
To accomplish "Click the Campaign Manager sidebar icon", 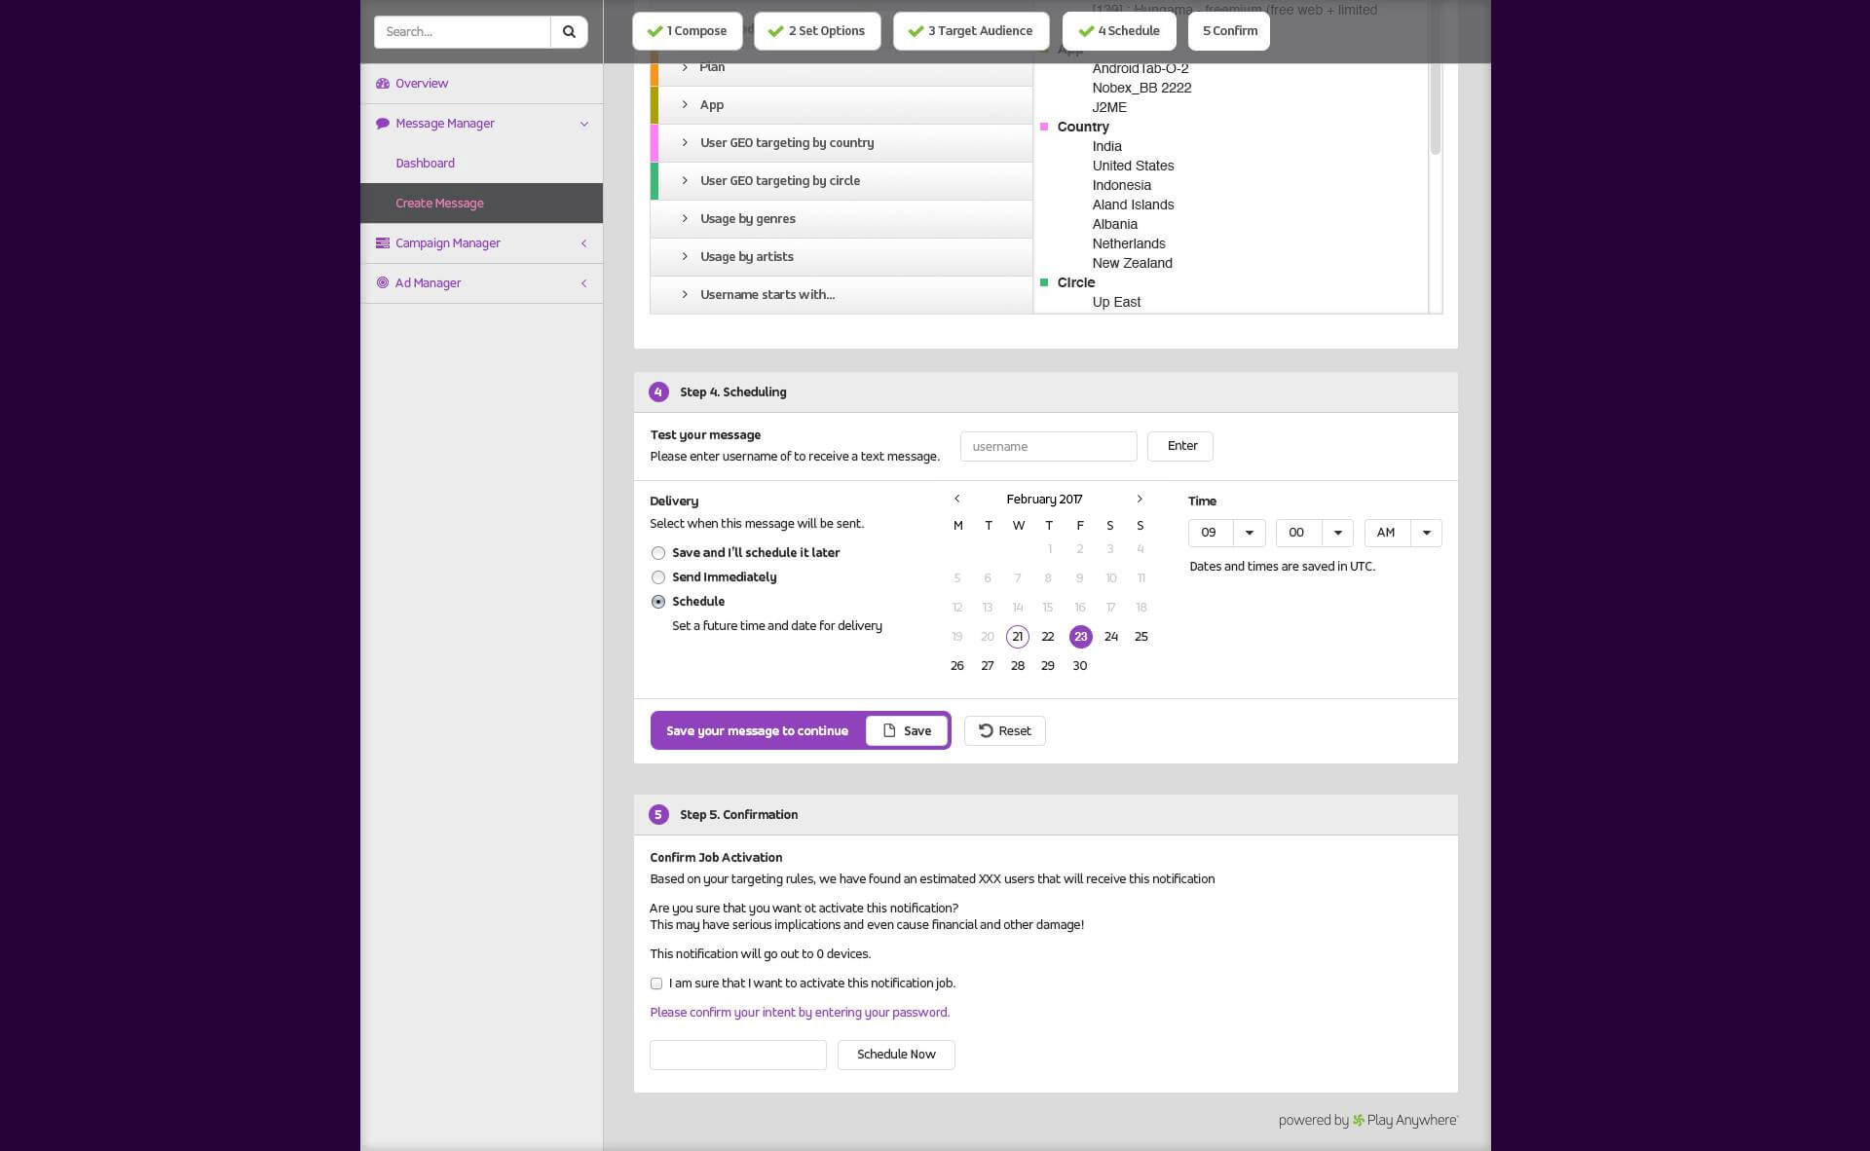I will (382, 241).
